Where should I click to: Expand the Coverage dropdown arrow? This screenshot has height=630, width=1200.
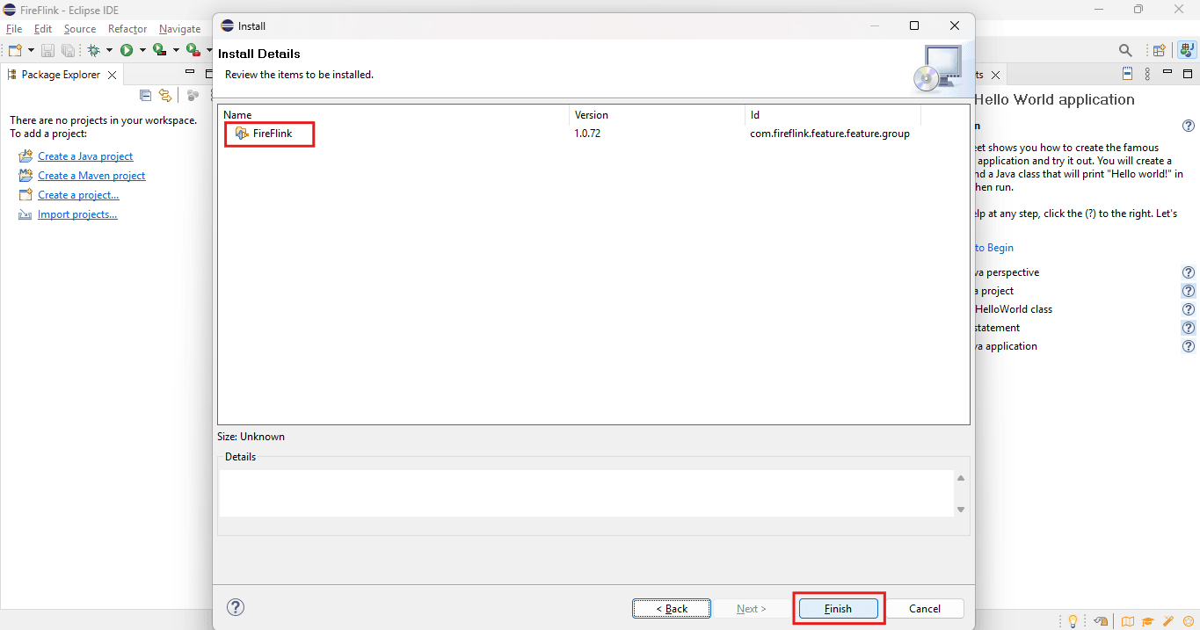click(x=175, y=51)
